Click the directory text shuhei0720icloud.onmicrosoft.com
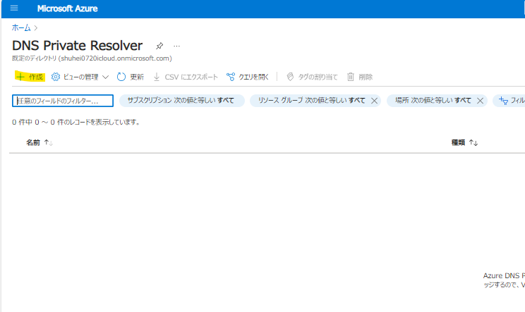525x312 pixels. pyautogui.click(x=115, y=58)
